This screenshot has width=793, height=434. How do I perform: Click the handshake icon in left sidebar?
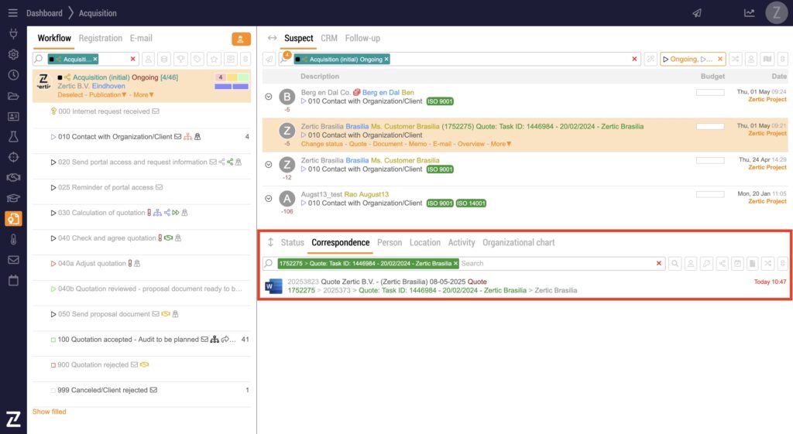(13, 177)
